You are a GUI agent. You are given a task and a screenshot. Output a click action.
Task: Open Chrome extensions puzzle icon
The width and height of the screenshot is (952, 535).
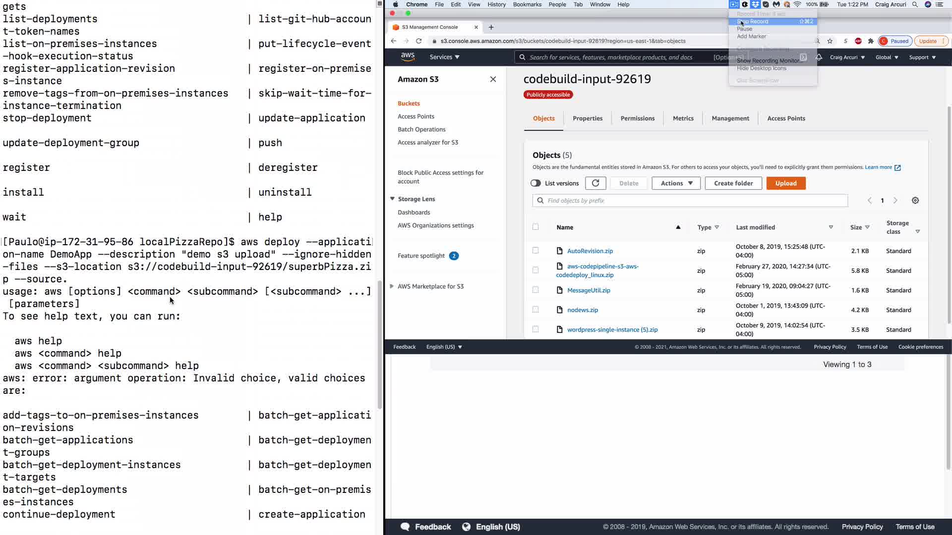coord(871,41)
